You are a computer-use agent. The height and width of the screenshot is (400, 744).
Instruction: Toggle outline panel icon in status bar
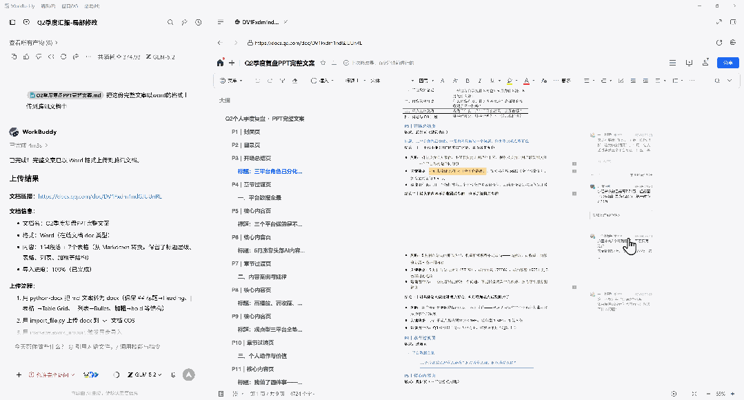click(x=221, y=394)
